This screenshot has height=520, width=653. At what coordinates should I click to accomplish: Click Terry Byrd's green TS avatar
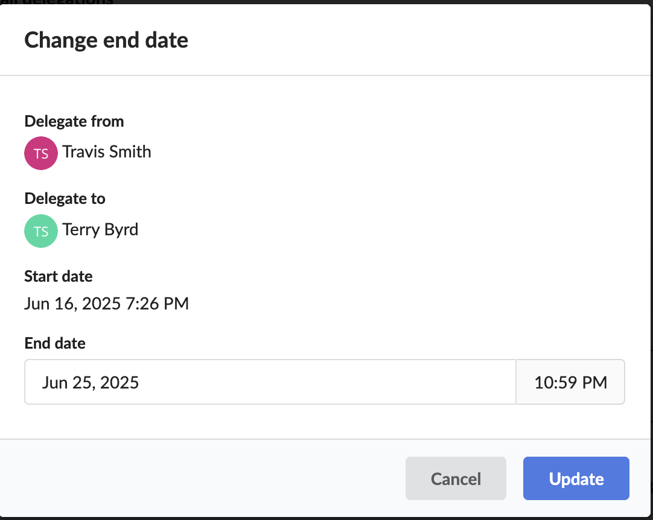tap(41, 231)
